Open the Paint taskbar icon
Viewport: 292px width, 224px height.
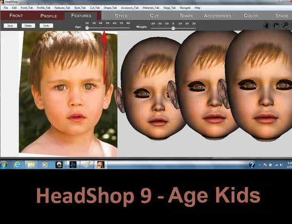click(x=87, y=165)
